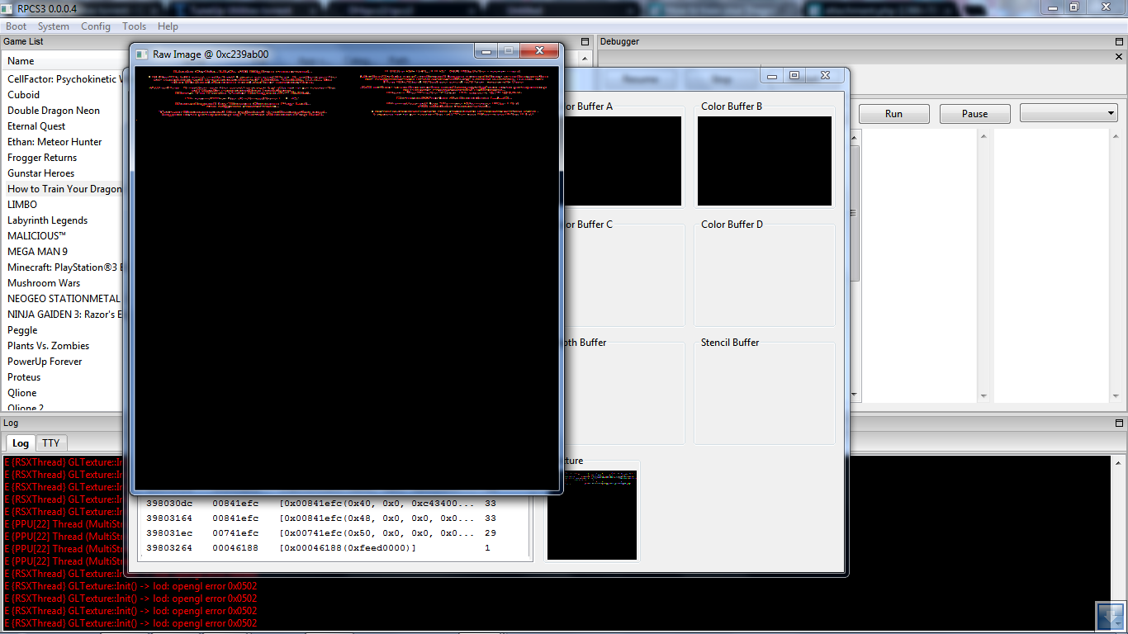Click the Color Buffer B preview

click(x=764, y=161)
